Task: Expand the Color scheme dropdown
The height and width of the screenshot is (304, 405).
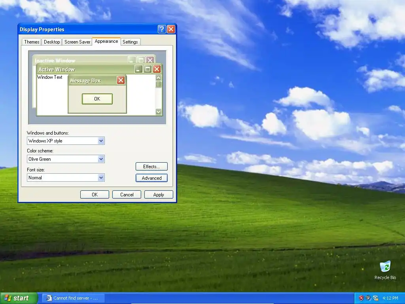Action: coord(101,159)
